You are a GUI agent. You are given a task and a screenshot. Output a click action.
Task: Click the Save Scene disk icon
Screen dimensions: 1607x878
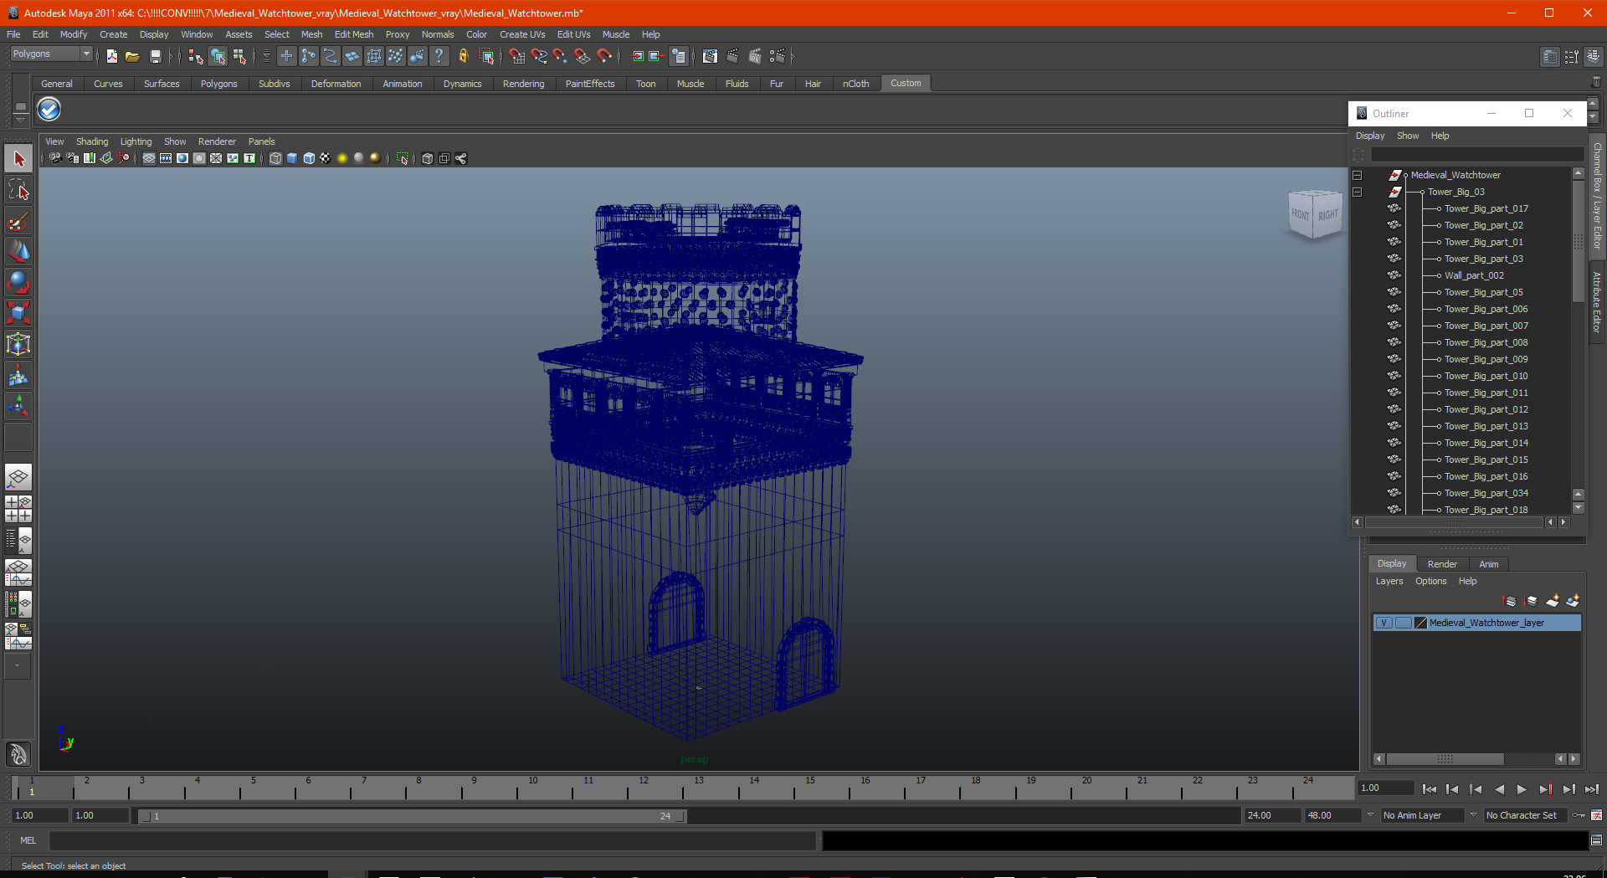[155, 56]
